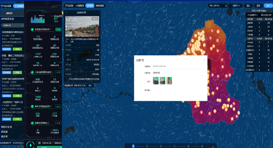Click the back arrow in camera panel header

(x=66, y=13)
